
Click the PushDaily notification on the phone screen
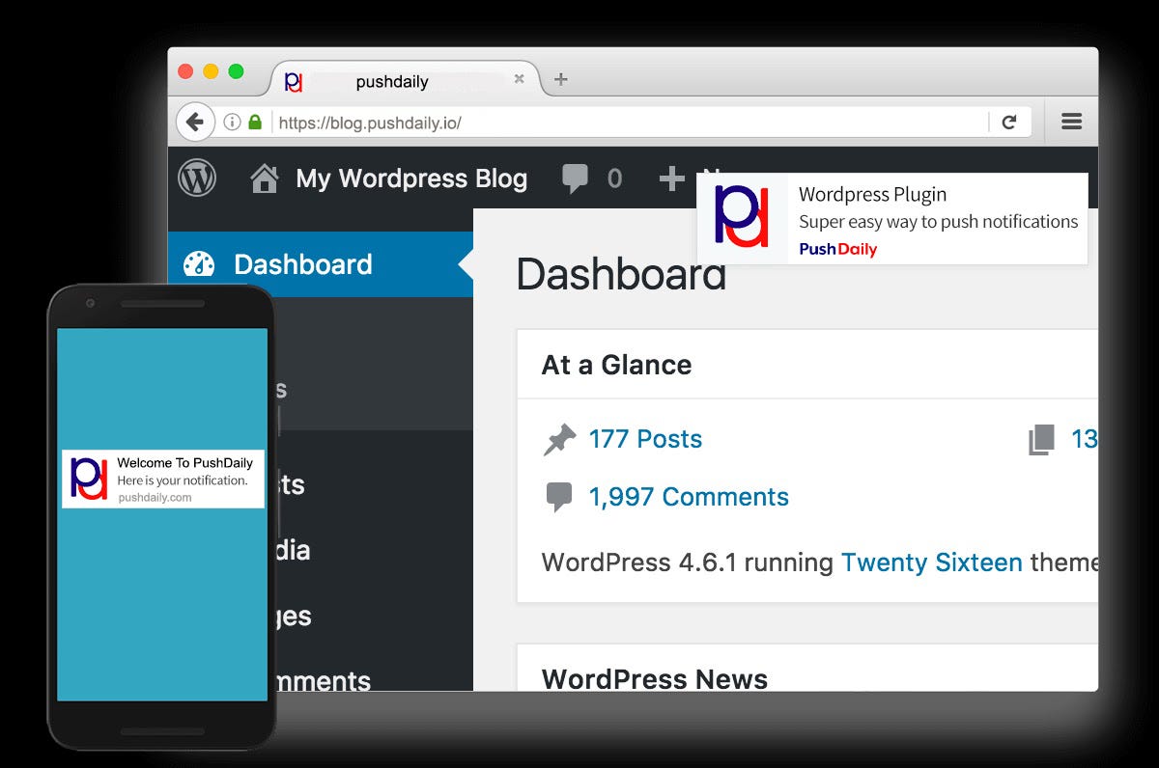(x=162, y=479)
